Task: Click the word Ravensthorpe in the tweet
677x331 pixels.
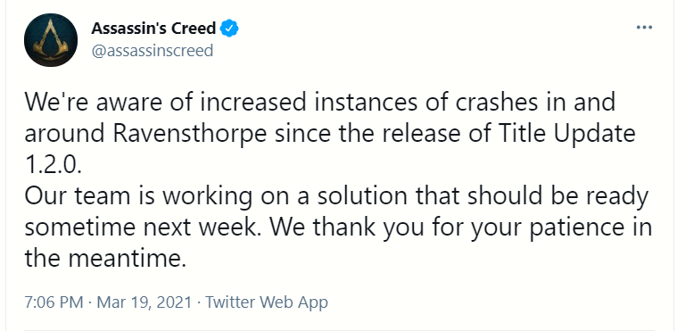Action: pyautogui.click(x=190, y=134)
